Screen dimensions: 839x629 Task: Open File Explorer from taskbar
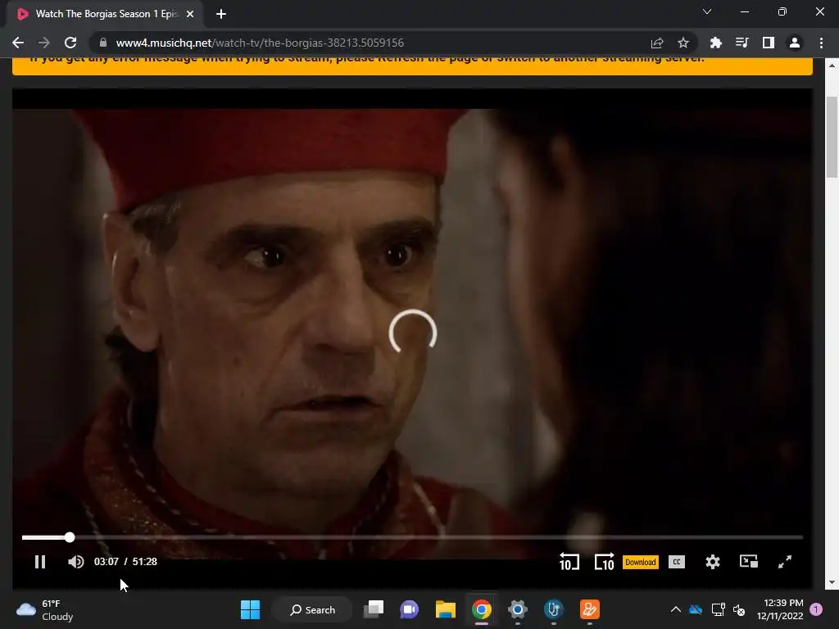[x=445, y=609]
